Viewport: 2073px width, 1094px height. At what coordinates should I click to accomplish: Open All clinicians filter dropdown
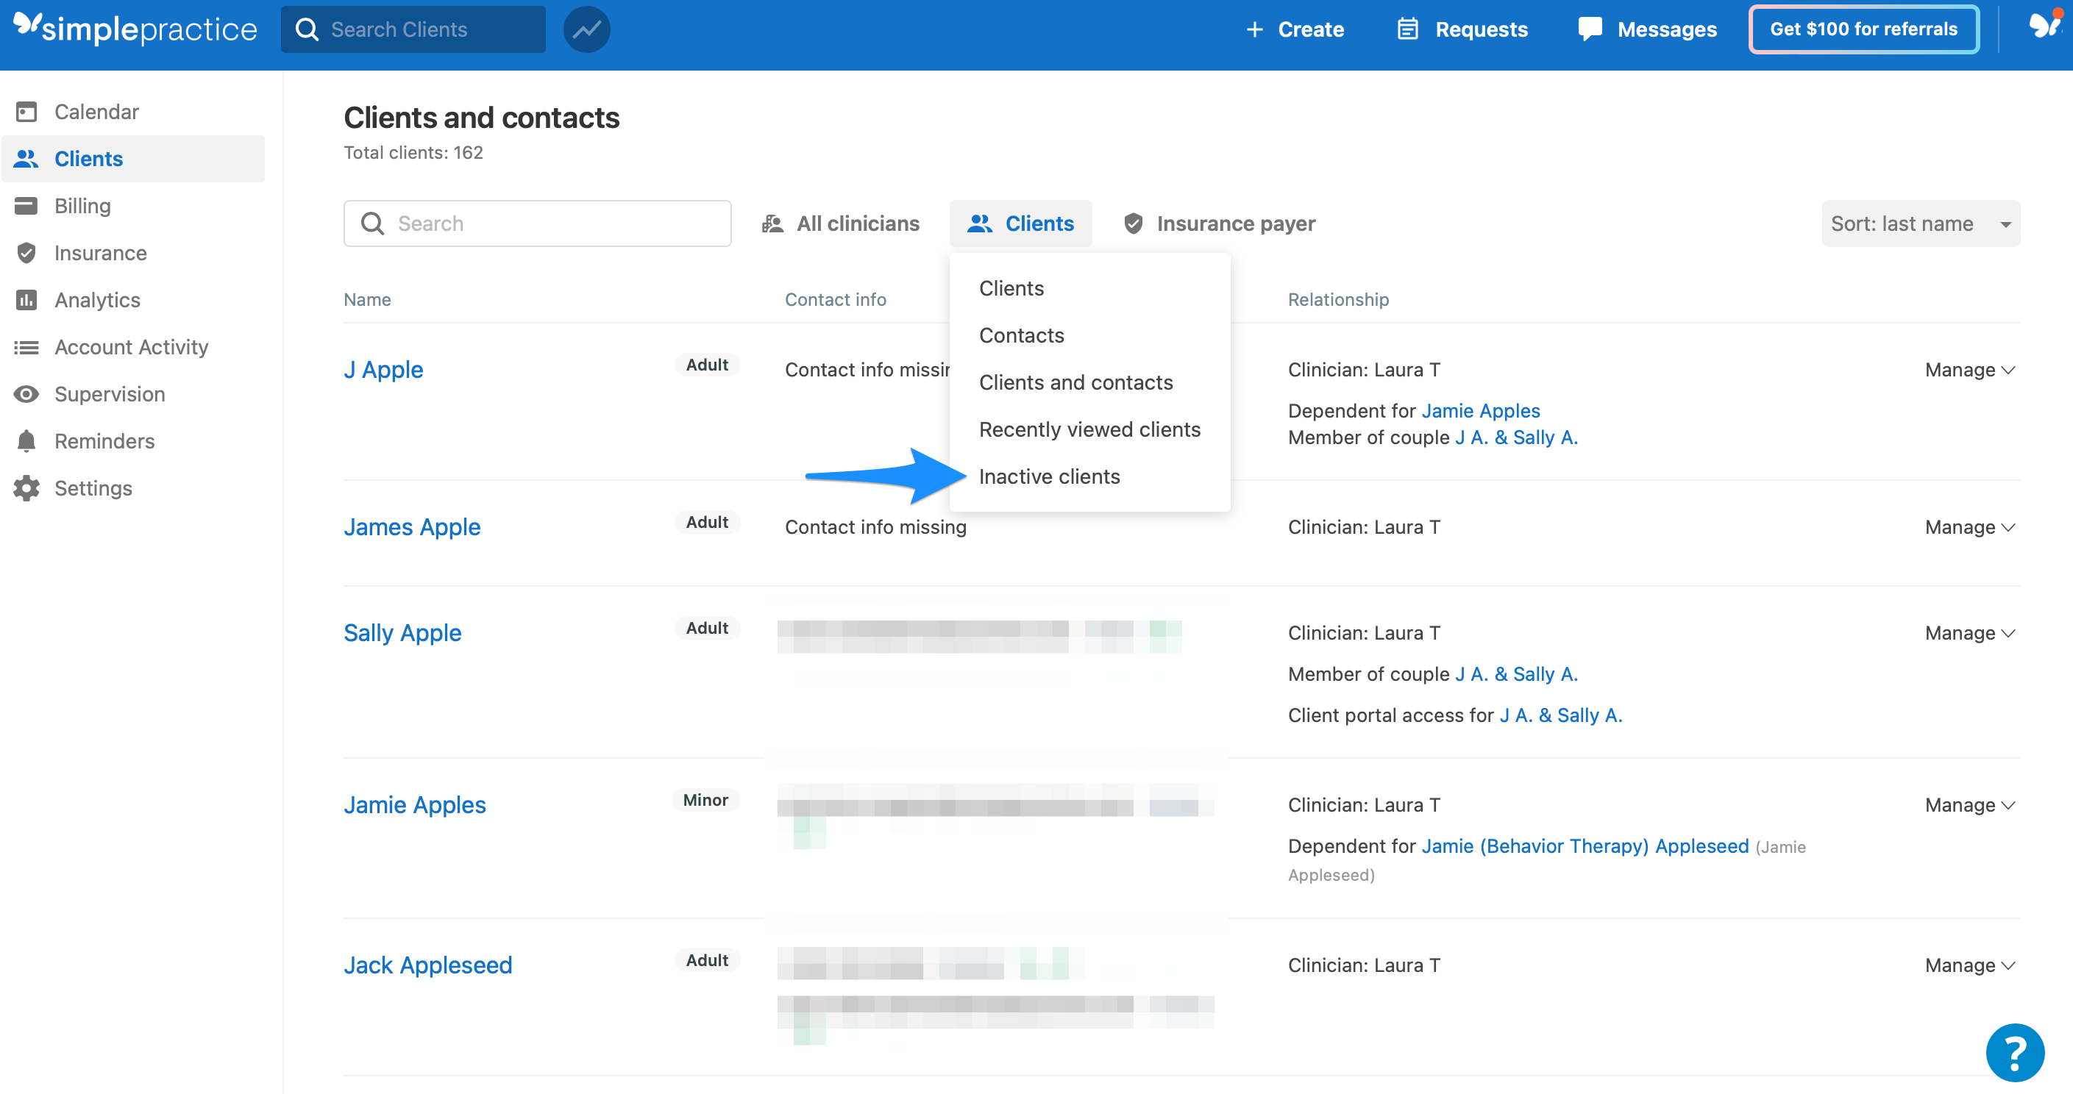(x=841, y=223)
